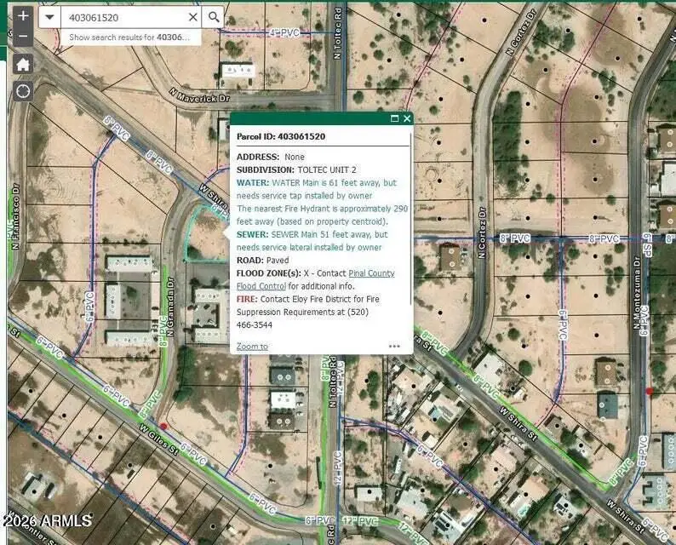676x545 pixels.
Task: Click the red hydrant marker near W Giles St
Action: pyautogui.click(x=163, y=426)
